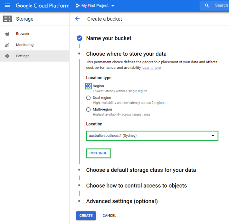Go back using the arrow icon
The image size is (229, 224).
tap(77, 19)
